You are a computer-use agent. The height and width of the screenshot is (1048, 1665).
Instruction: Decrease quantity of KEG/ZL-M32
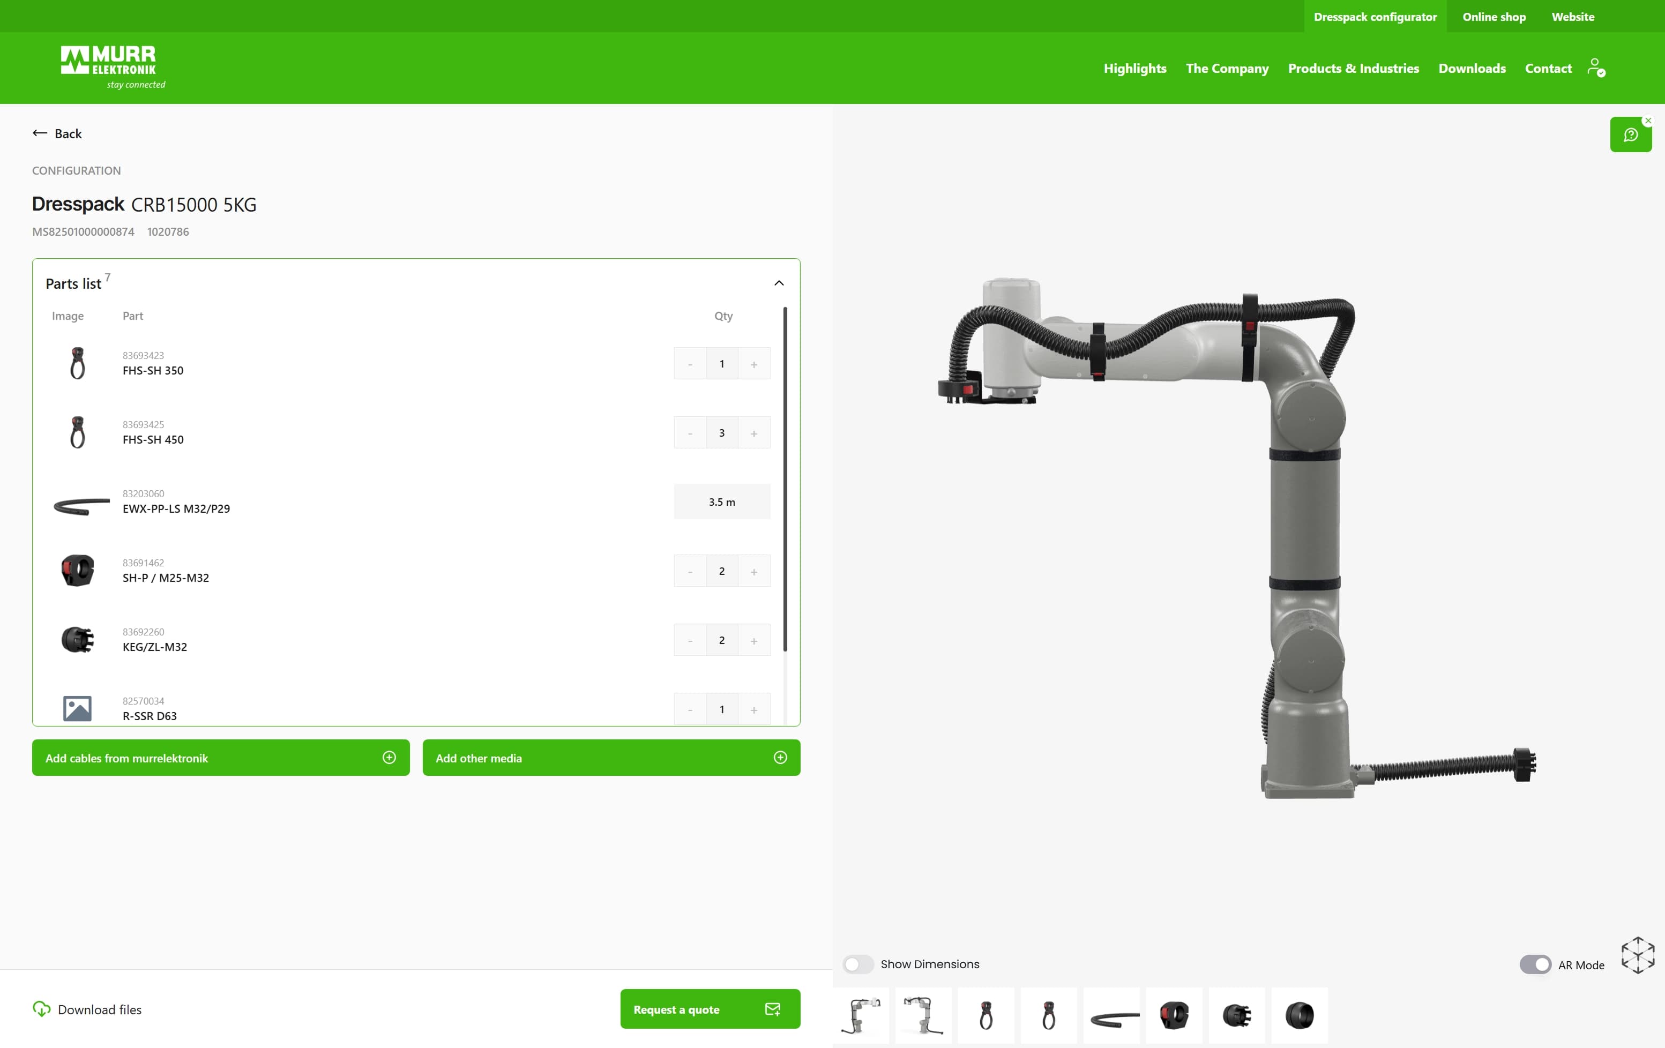(x=690, y=640)
